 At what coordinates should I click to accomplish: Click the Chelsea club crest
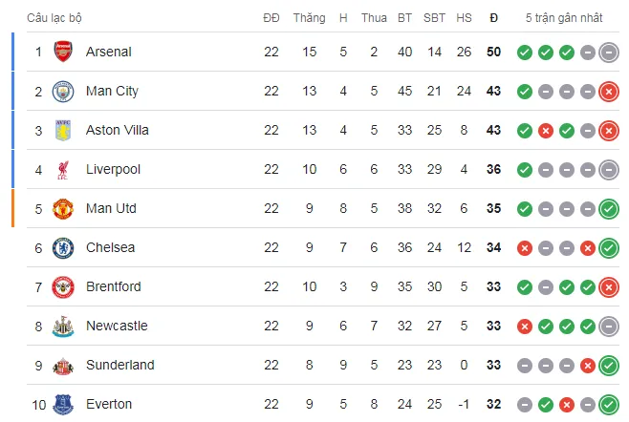click(x=63, y=247)
